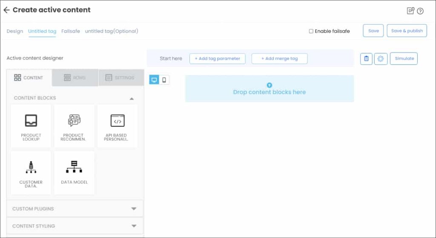The height and width of the screenshot is (238, 436).
Task: Expand the Custom Plugins section
Action: 134,209
